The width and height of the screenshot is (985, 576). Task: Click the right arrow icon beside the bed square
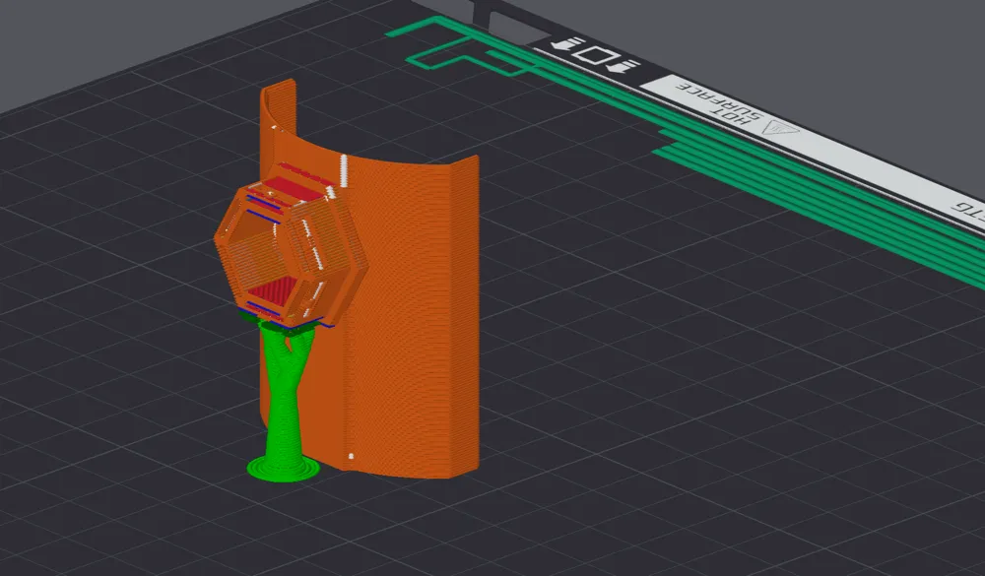pyautogui.click(x=624, y=67)
